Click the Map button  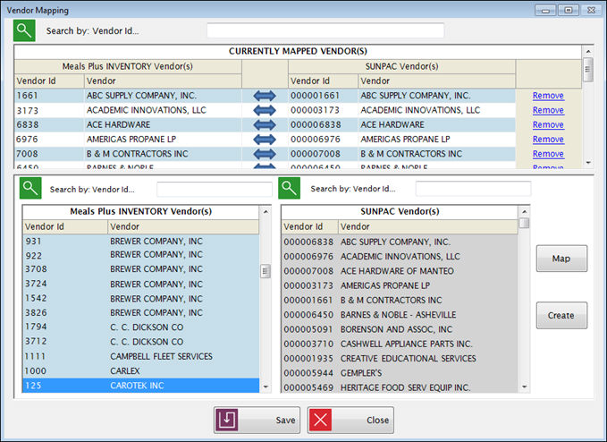pyautogui.click(x=561, y=259)
